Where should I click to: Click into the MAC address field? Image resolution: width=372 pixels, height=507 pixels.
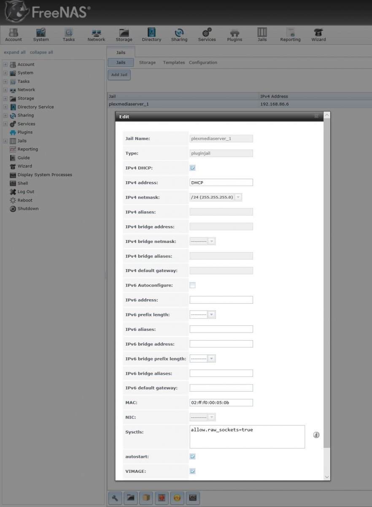tap(221, 403)
